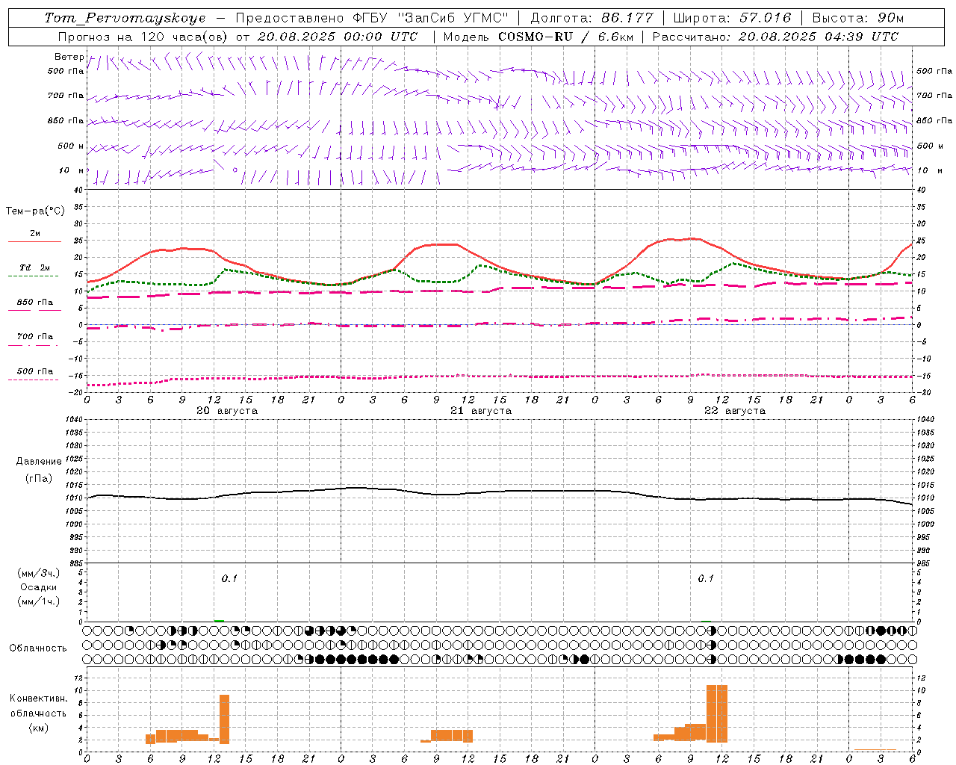Screen dimensions: 956x765
Task: Click the "Облачность" cloudiness label
Action: point(38,648)
